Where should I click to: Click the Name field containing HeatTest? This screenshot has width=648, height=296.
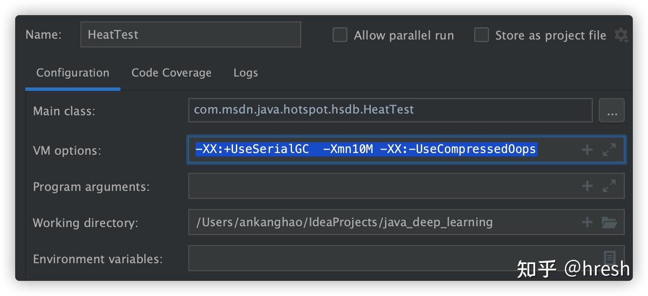[190, 34]
